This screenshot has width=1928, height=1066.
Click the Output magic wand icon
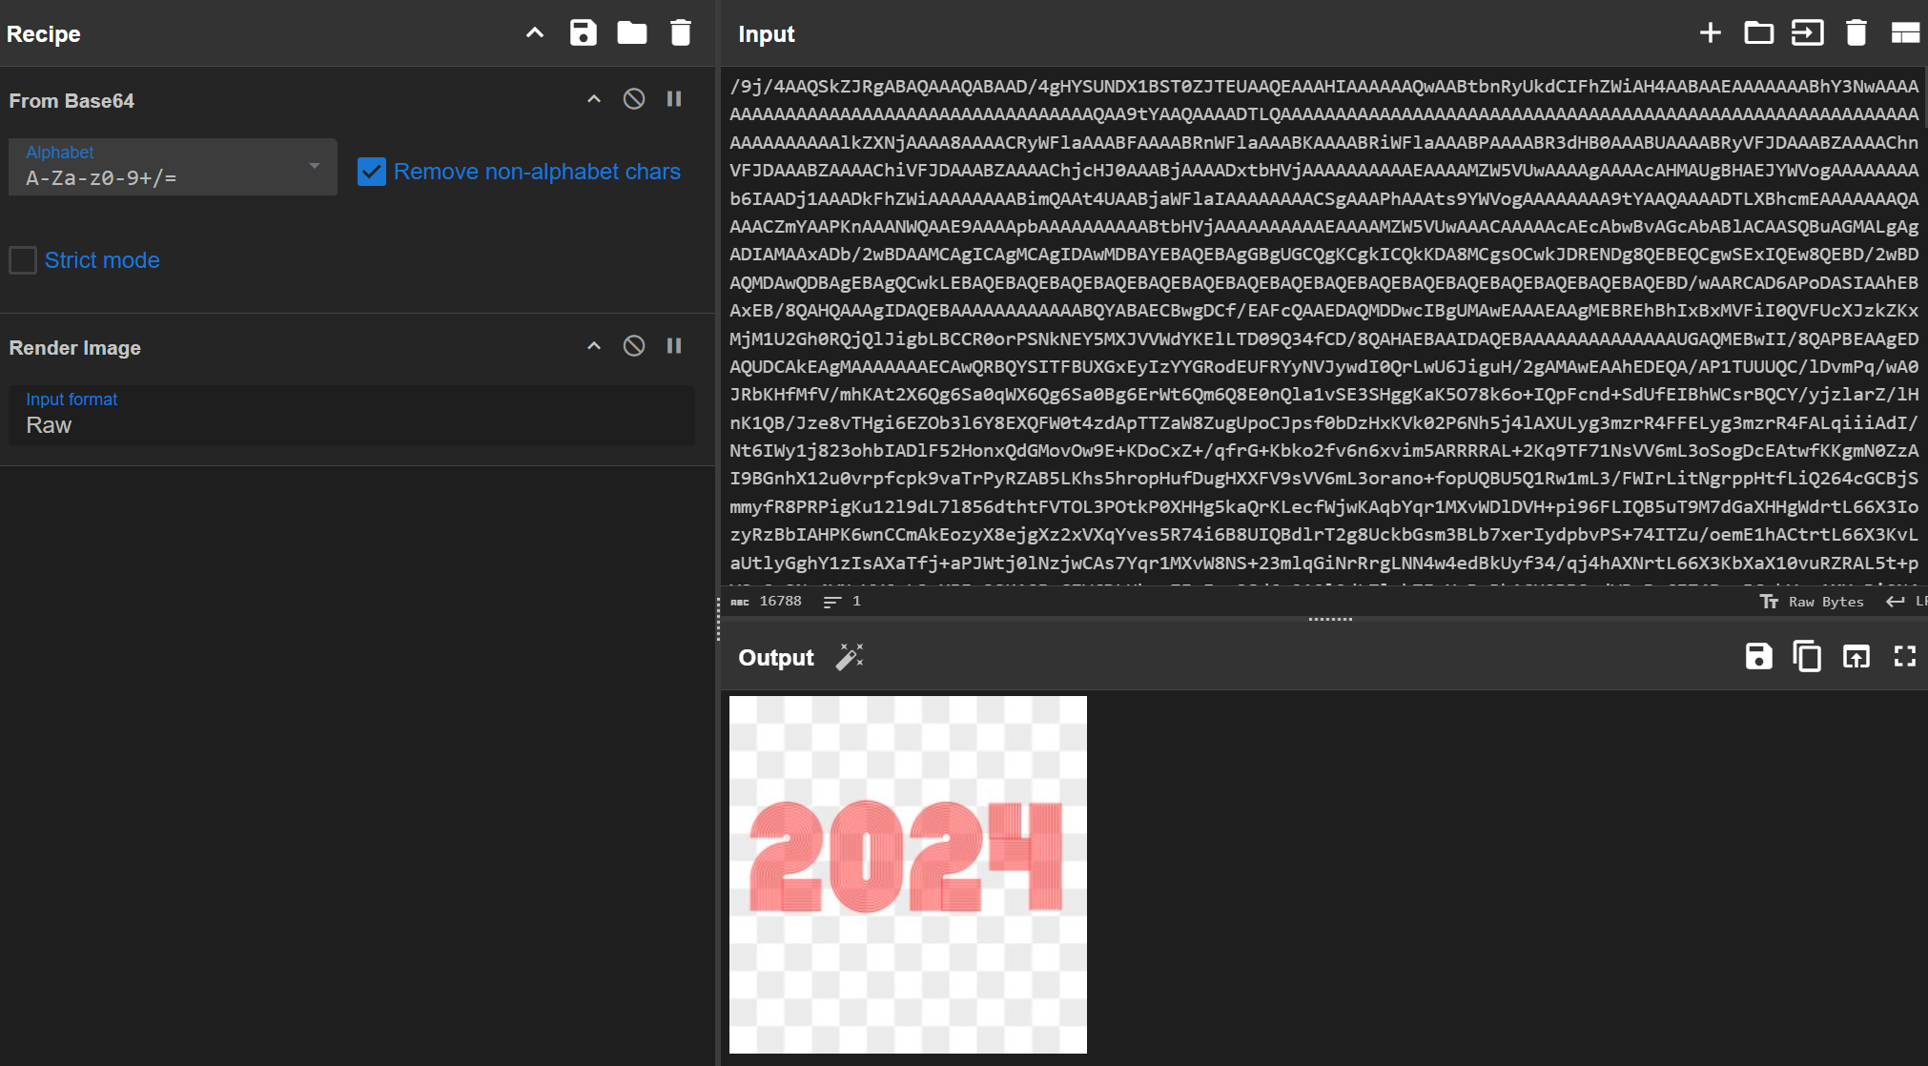click(x=850, y=657)
